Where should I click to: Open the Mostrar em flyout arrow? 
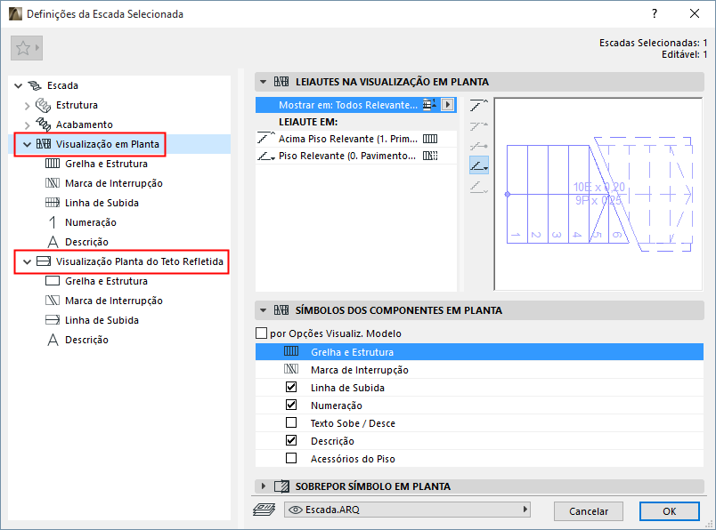pyautogui.click(x=448, y=105)
